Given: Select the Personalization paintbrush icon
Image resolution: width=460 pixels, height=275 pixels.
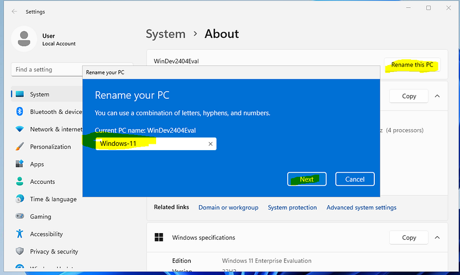Looking at the screenshot, I should [x=19, y=146].
